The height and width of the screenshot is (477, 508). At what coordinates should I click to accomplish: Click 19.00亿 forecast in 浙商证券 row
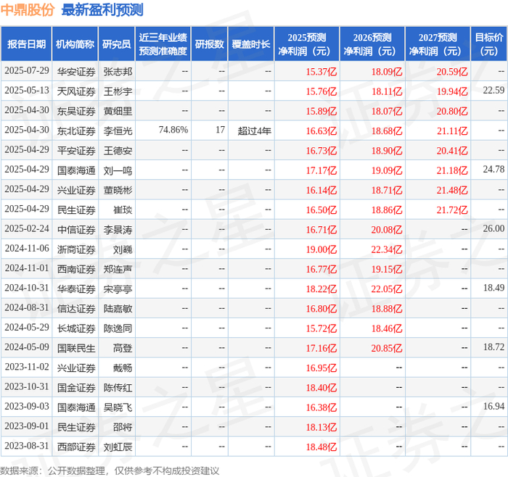pyautogui.click(x=321, y=249)
